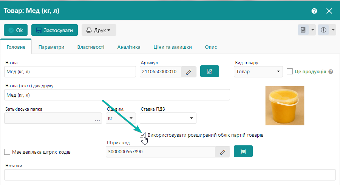This screenshot has height=185, width=340.
Task: Click the info circle icon in toolbar
Action: click(323, 30)
